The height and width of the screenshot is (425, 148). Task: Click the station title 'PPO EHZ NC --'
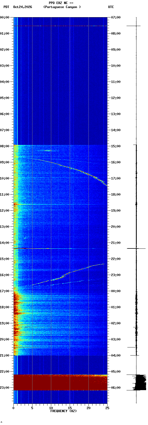tap(61, 3)
